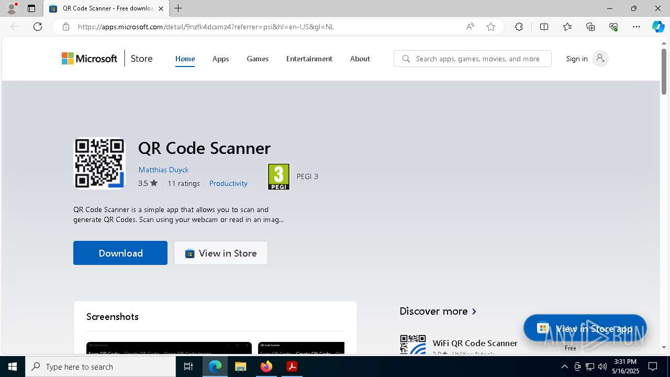Viewport: 670px width, 377px height.
Task: Click the store search input field
Action: [473, 59]
